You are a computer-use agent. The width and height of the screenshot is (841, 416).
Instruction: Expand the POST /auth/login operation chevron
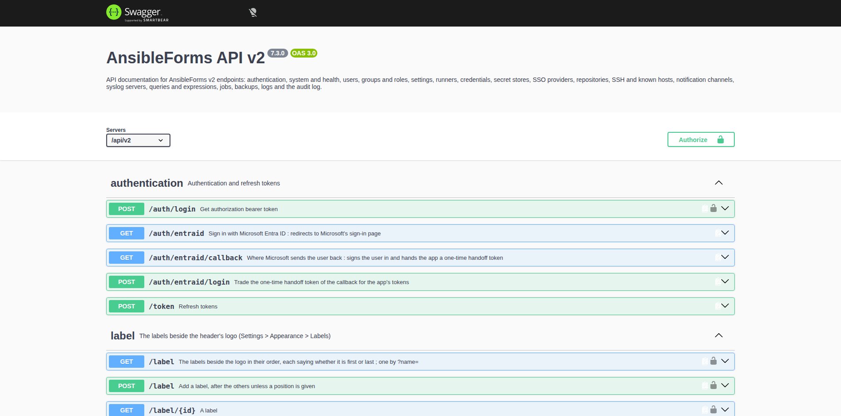tap(725, 208)
